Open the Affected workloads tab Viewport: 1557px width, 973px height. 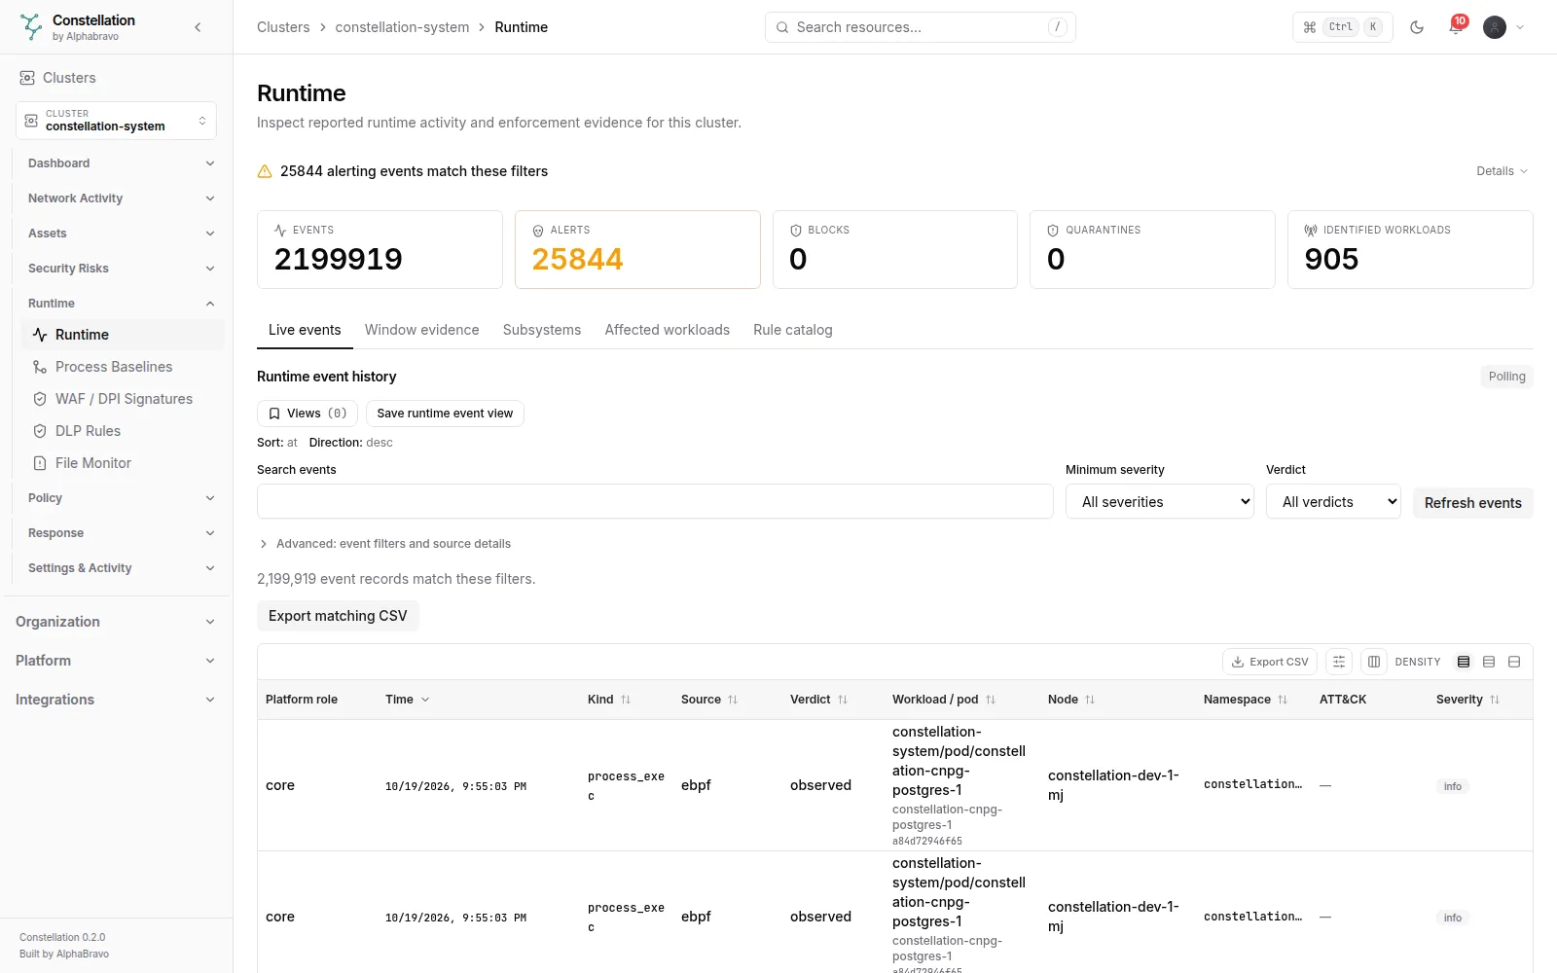click(667, 330)
